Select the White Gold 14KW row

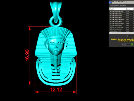[x=122, y=21]
